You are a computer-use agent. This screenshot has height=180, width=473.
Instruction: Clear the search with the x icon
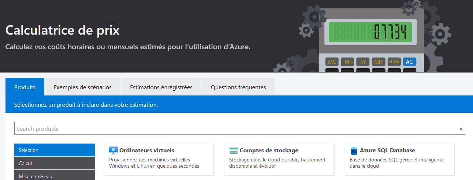(x=461, y=129)
